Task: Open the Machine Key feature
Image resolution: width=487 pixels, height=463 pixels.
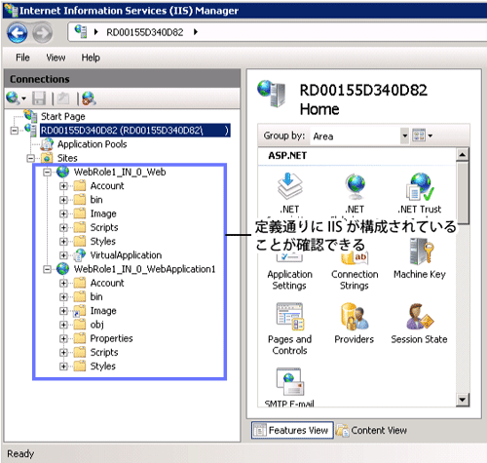Action: 420,259
